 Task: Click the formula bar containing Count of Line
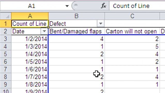pos(137,6)
